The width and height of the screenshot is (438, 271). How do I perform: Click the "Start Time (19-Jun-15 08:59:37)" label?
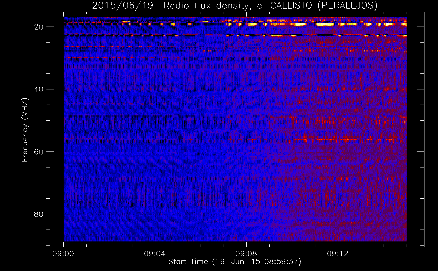click(x=235, y=262)
